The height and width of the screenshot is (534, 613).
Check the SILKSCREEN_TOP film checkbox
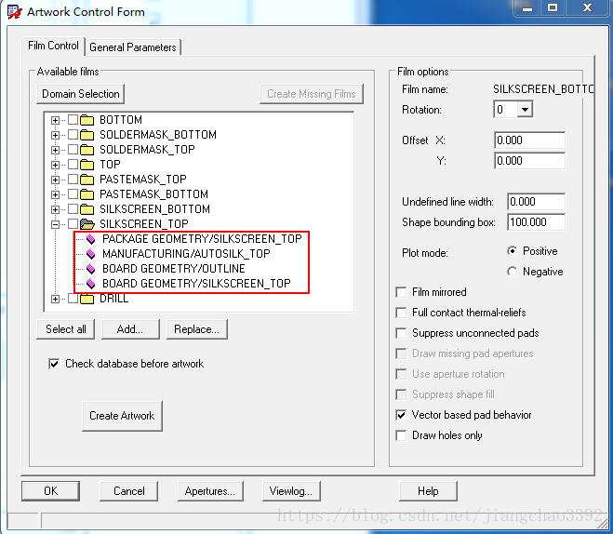(73, 223)
